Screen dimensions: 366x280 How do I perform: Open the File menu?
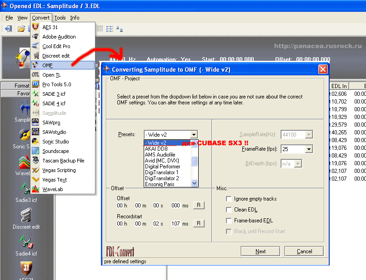[x=10, y=18]
